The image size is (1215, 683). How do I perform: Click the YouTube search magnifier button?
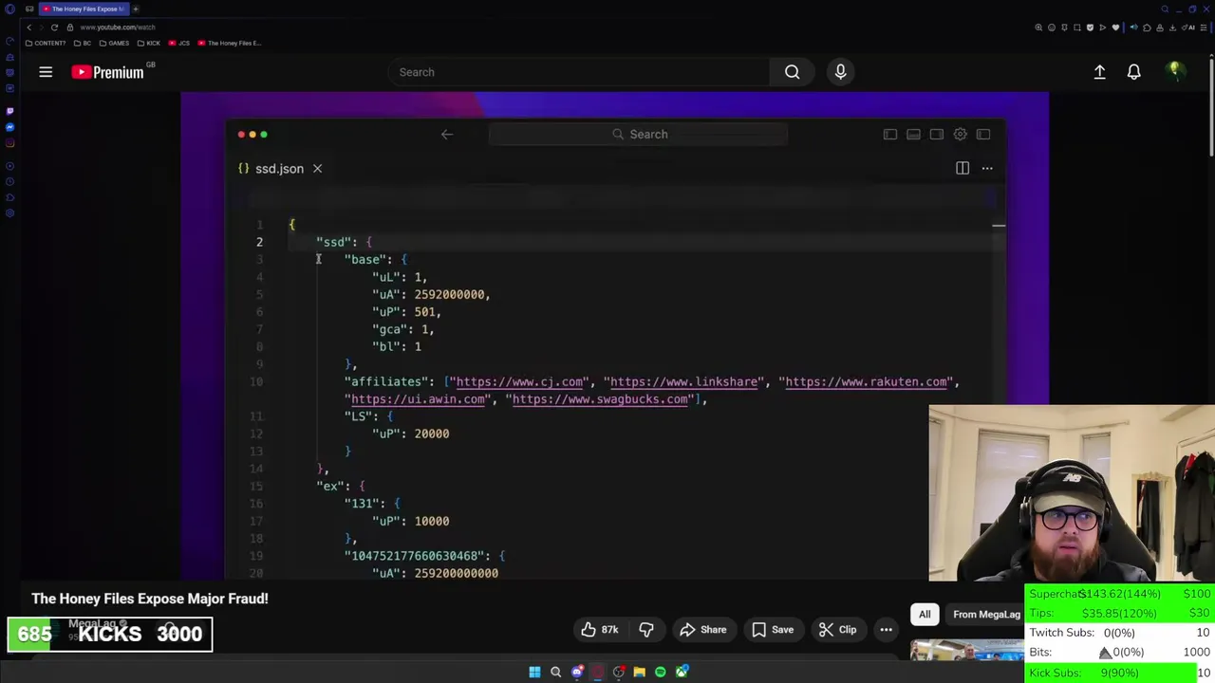coord(792,72)
